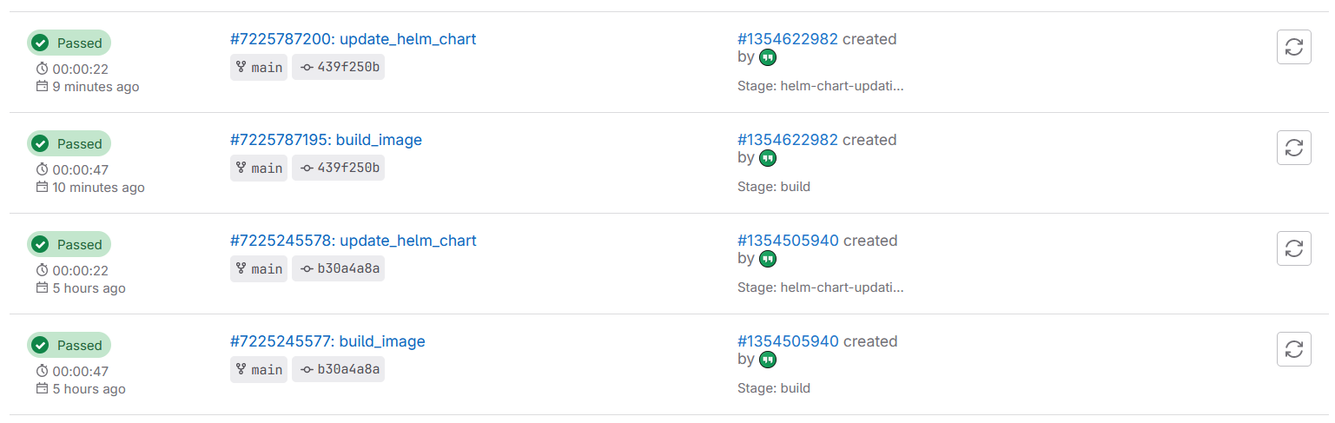
Task: Click Passed status badge for job #7225787200
Action: [69, 43]
